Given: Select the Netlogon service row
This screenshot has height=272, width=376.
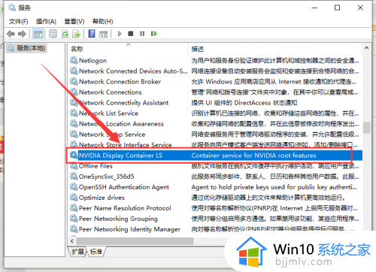Looking at the screenshot, I should point(216,60).
